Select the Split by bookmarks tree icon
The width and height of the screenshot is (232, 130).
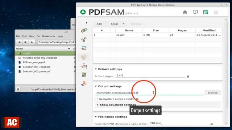[84, 66]
